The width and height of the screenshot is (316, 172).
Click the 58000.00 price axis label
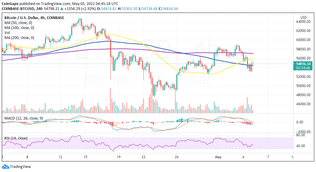pyautogui.click(x=303, y=49)
